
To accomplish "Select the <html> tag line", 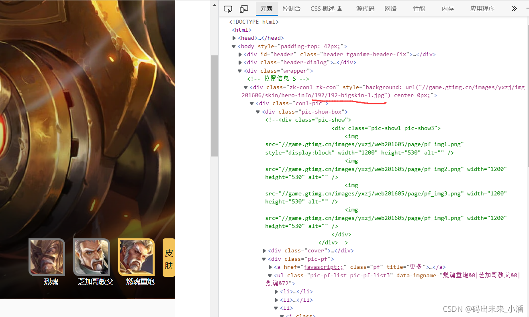I will click(x=242, y=30).
